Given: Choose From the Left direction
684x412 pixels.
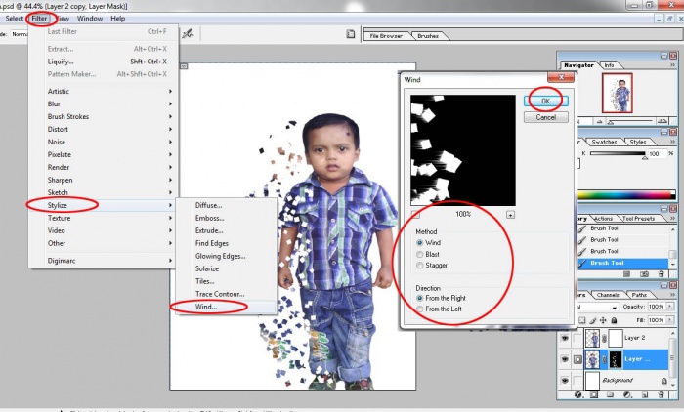Looking at the screenshot, I should pyautogui.click(x=419, y=309).
